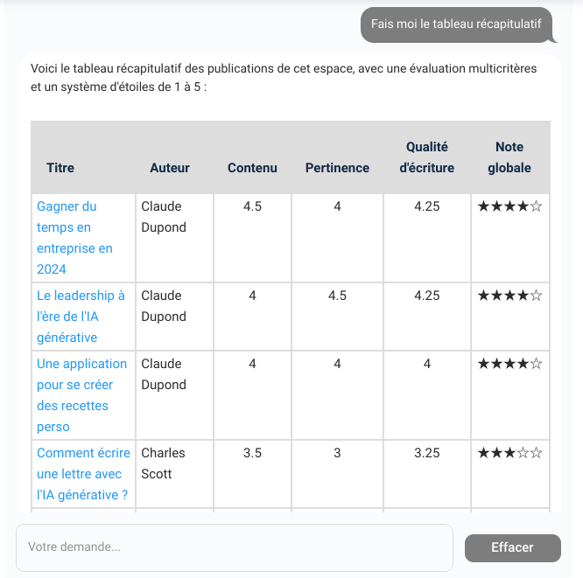This screenshot has height=578, width=583.
Task: Open the 'Comment écrire une lettre avec l'IA générative ?' link
Action: point(83,474)
